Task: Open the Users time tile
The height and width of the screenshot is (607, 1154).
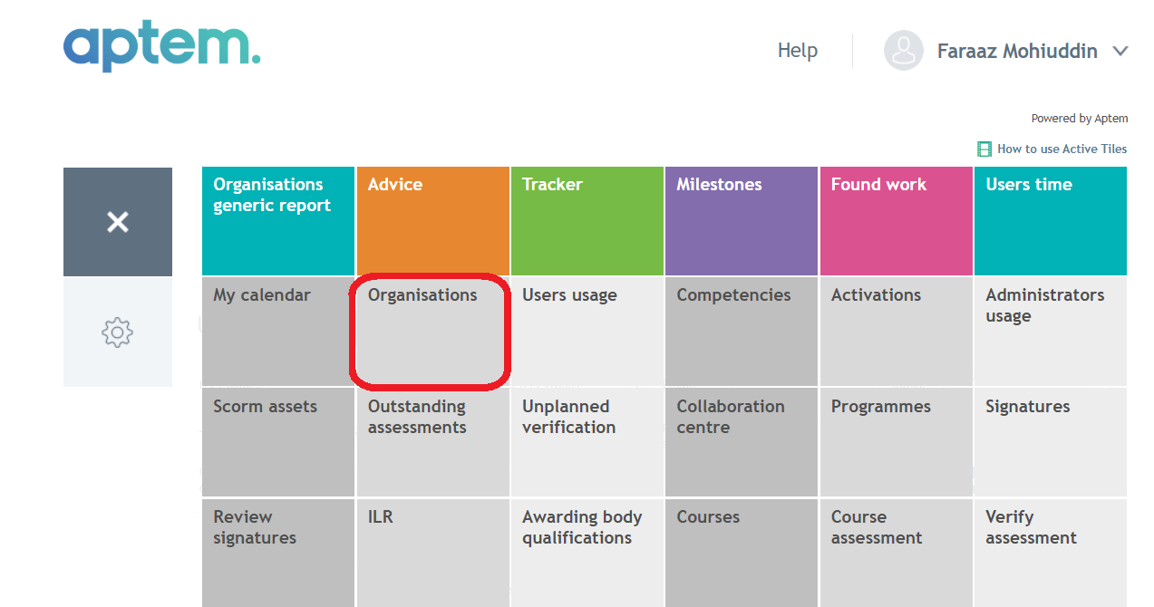Action: pos(1051,221)
